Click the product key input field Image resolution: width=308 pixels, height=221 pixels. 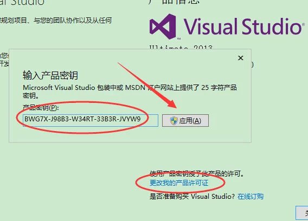91,120
